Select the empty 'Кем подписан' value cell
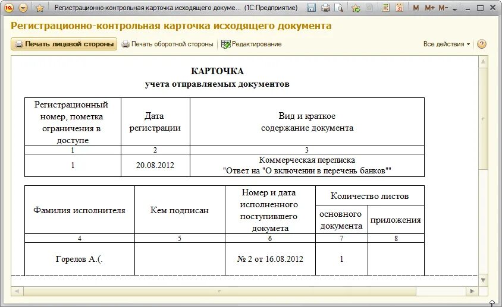 click(180, 259)
